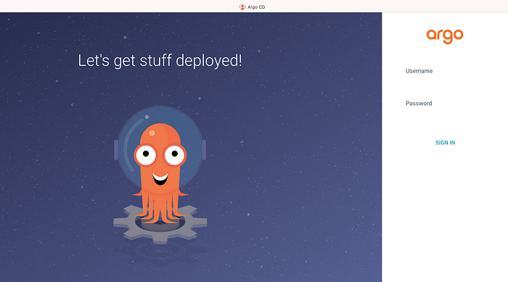Click the Argo CD favicon in title bar
The height and width of the screenshot is (282, 508).
coord(242,7)
